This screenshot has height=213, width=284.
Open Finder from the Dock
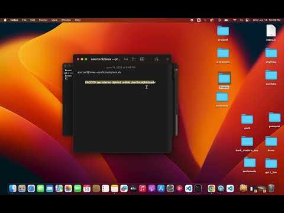click(13, 189)
